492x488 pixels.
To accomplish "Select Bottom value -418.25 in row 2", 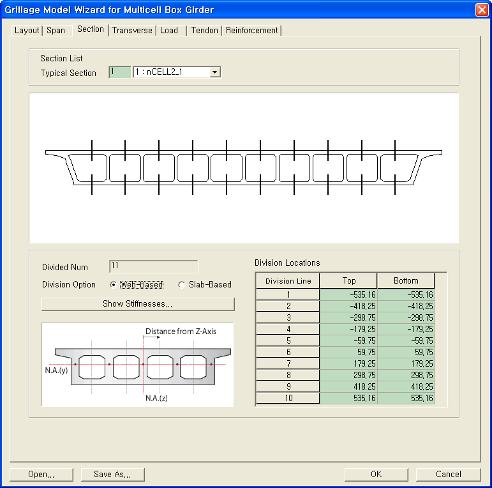I will click(x=406, y=306).
